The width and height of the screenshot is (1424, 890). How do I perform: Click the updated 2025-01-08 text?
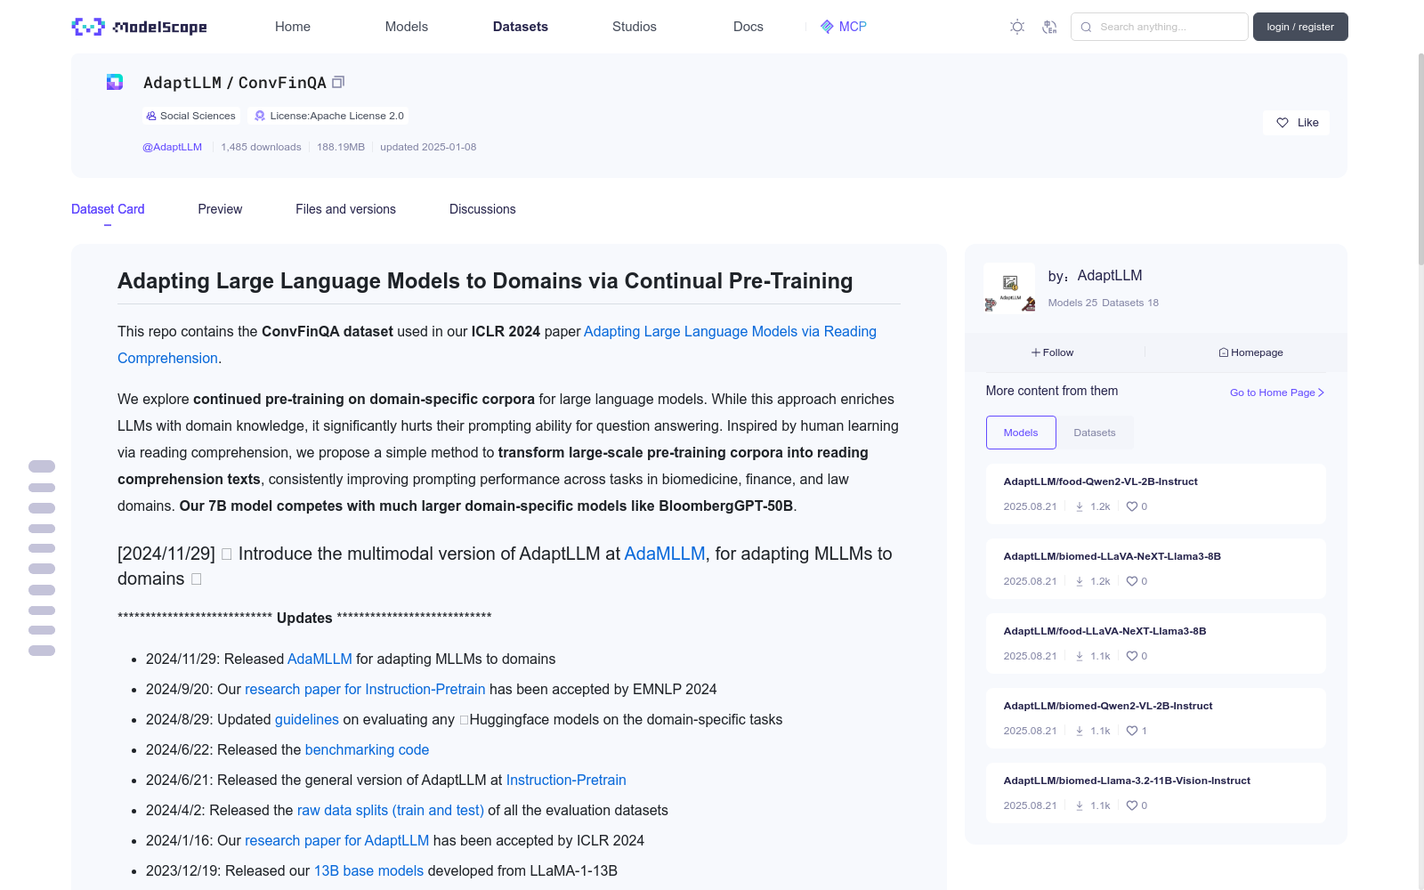(x=428, y=147)
